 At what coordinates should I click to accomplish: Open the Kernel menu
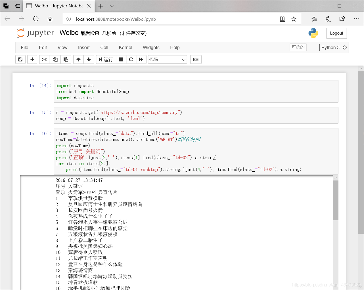tap(125, 47)
